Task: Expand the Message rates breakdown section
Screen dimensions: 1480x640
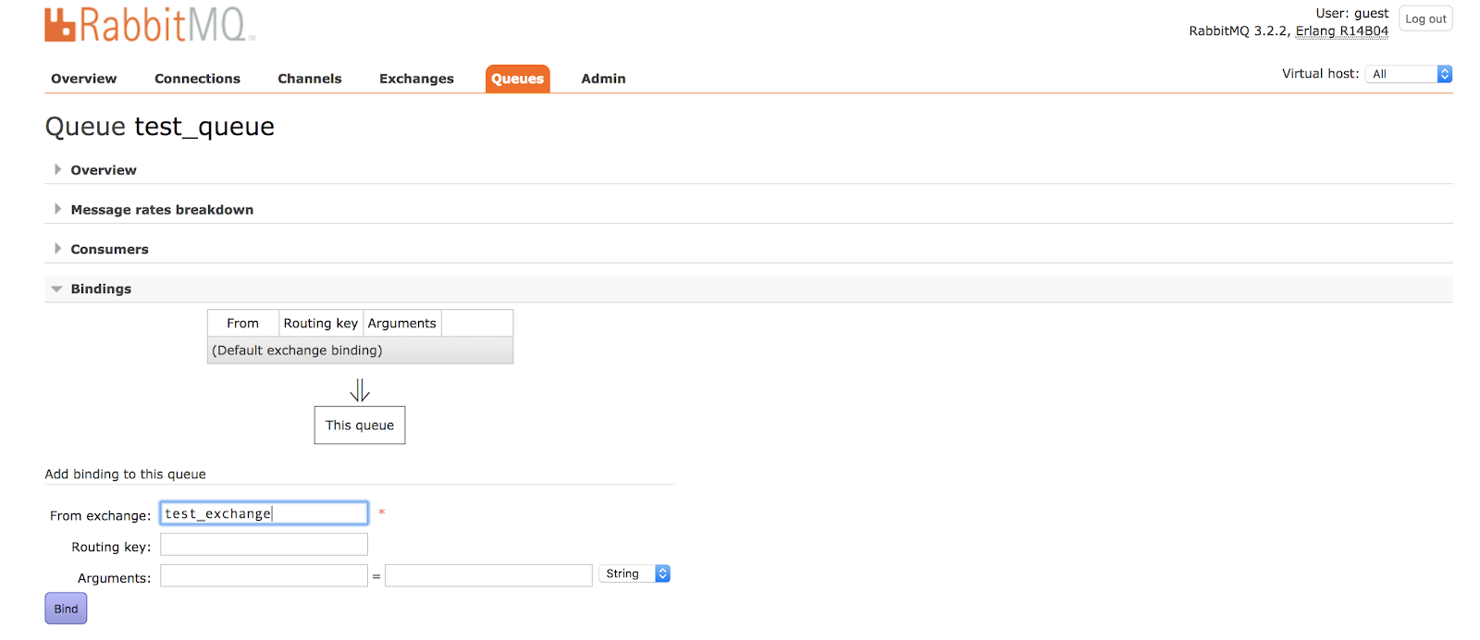Action: (x=162, y=210)
